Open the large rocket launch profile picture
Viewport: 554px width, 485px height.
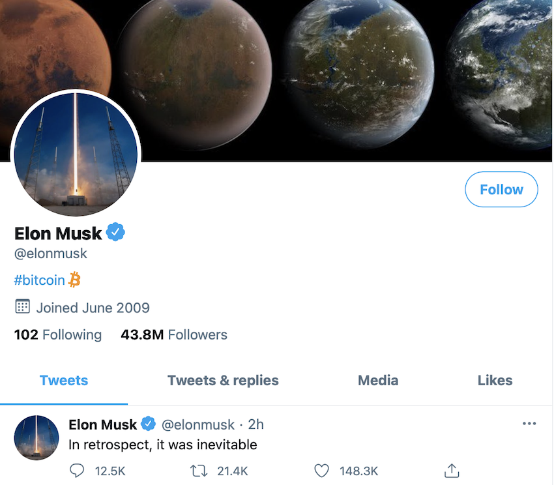[x=76, y=154]
